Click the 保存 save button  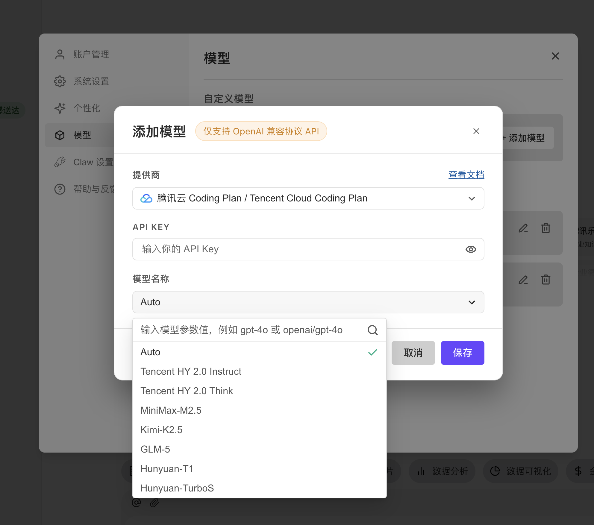462,353
